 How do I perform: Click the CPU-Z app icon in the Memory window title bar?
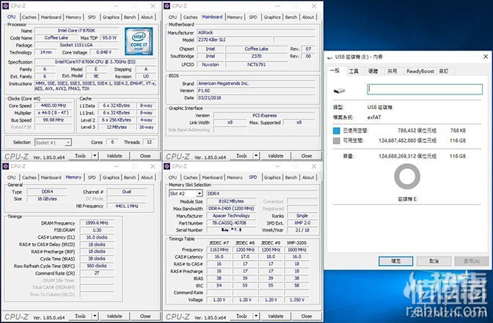coord(6,166)
